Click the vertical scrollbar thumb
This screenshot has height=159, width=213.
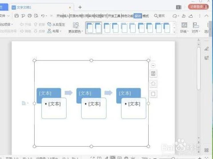pyautogui.click(x=199, y=68)
